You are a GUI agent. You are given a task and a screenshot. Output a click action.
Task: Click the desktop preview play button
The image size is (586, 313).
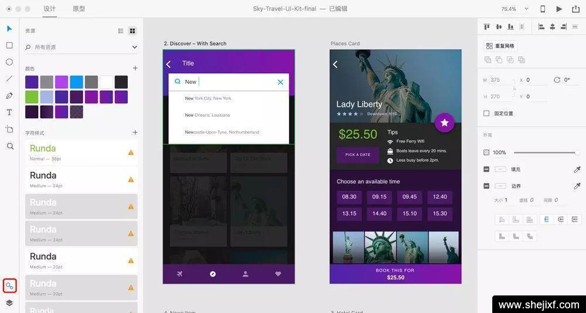pos(558,9)
